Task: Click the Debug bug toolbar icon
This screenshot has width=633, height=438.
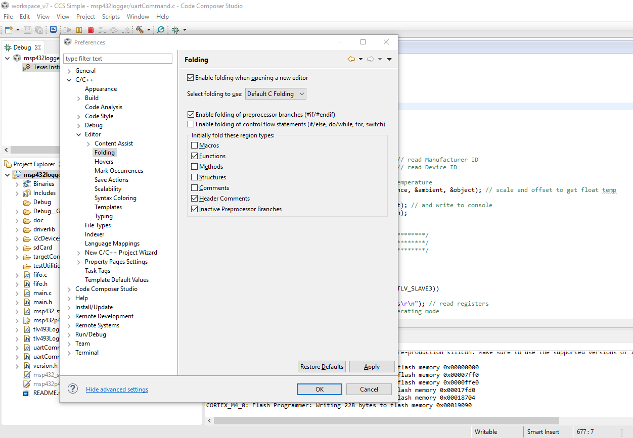Action: (175, 30)
